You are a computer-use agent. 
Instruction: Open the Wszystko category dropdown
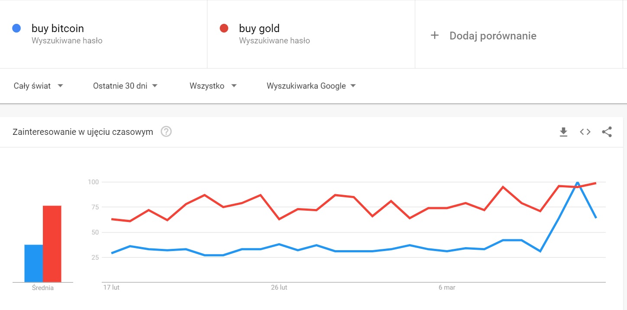point(213,86)
